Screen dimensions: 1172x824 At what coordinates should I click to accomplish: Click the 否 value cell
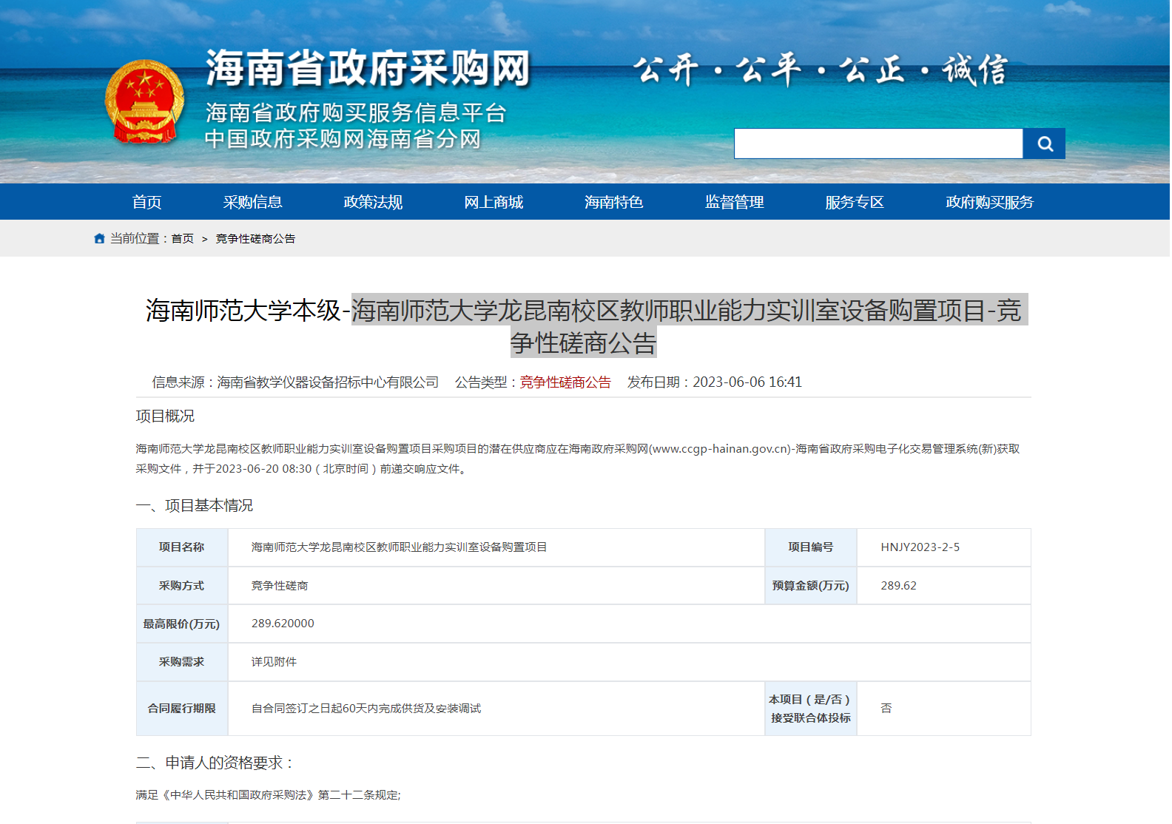[x=944, y=709]
